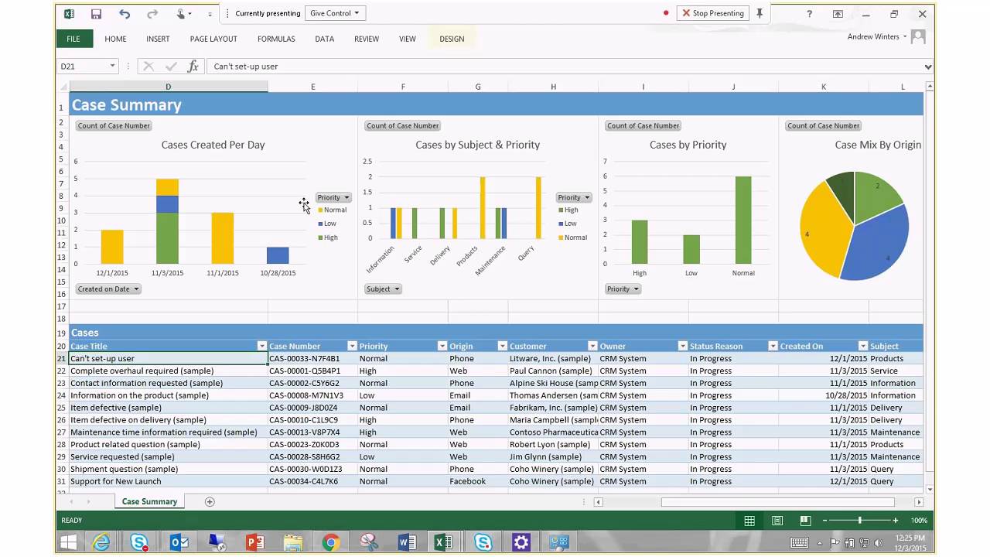Image resolution: width=990 pixels, height=557 pixels.
Task: Click zoom out minus in status bar
Action: tap(825, 521)
